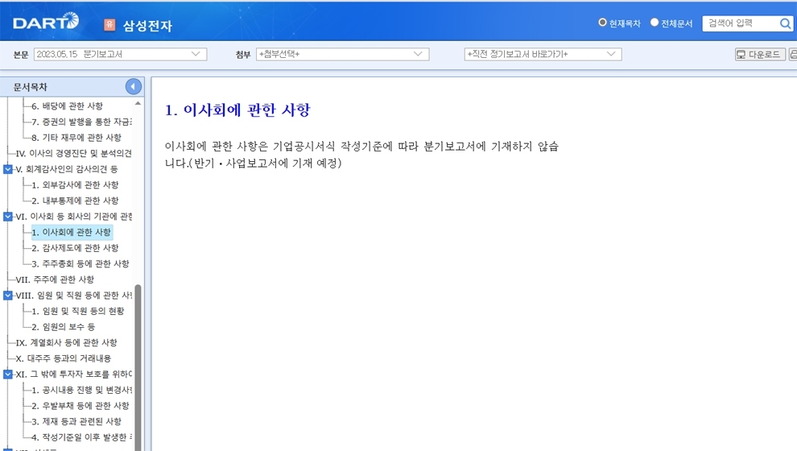
Task: Open the 직전 정기보고서 바로가기 dropdown
Action: [x=543, y=54]
